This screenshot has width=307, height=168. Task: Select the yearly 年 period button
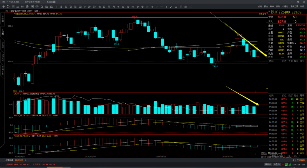[119, 7]
